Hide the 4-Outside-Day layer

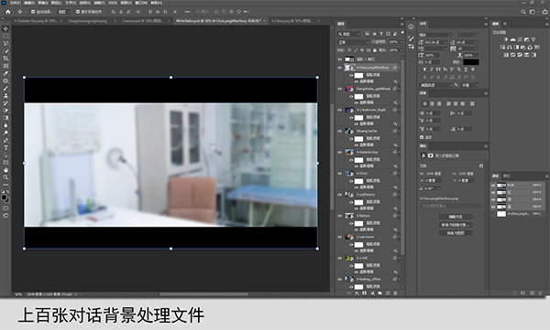coord(339,153)
